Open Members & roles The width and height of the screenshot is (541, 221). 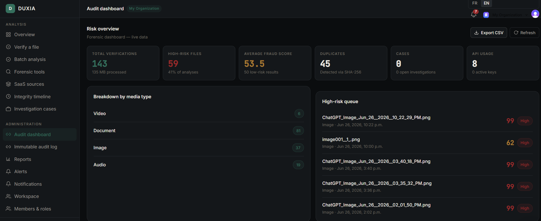coord(40,209)
